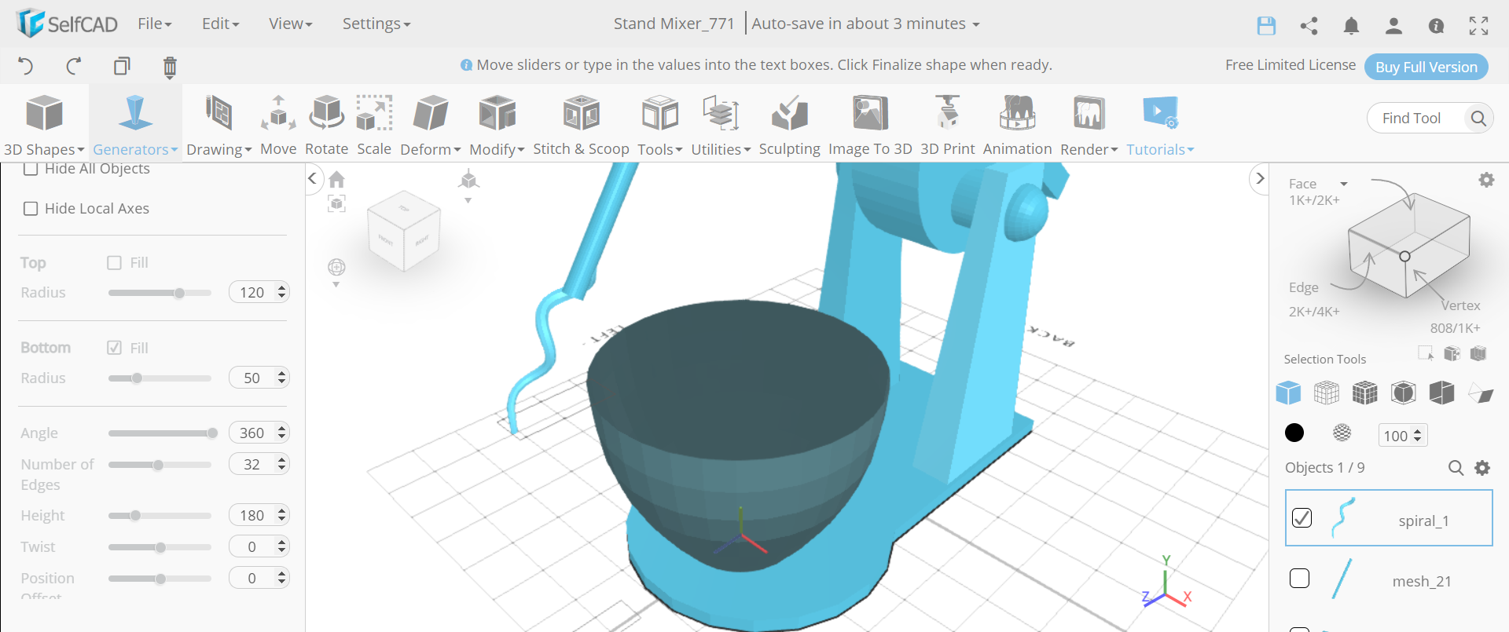Open the Deform dropdown
1509x632 pixels.
(430, 126)
